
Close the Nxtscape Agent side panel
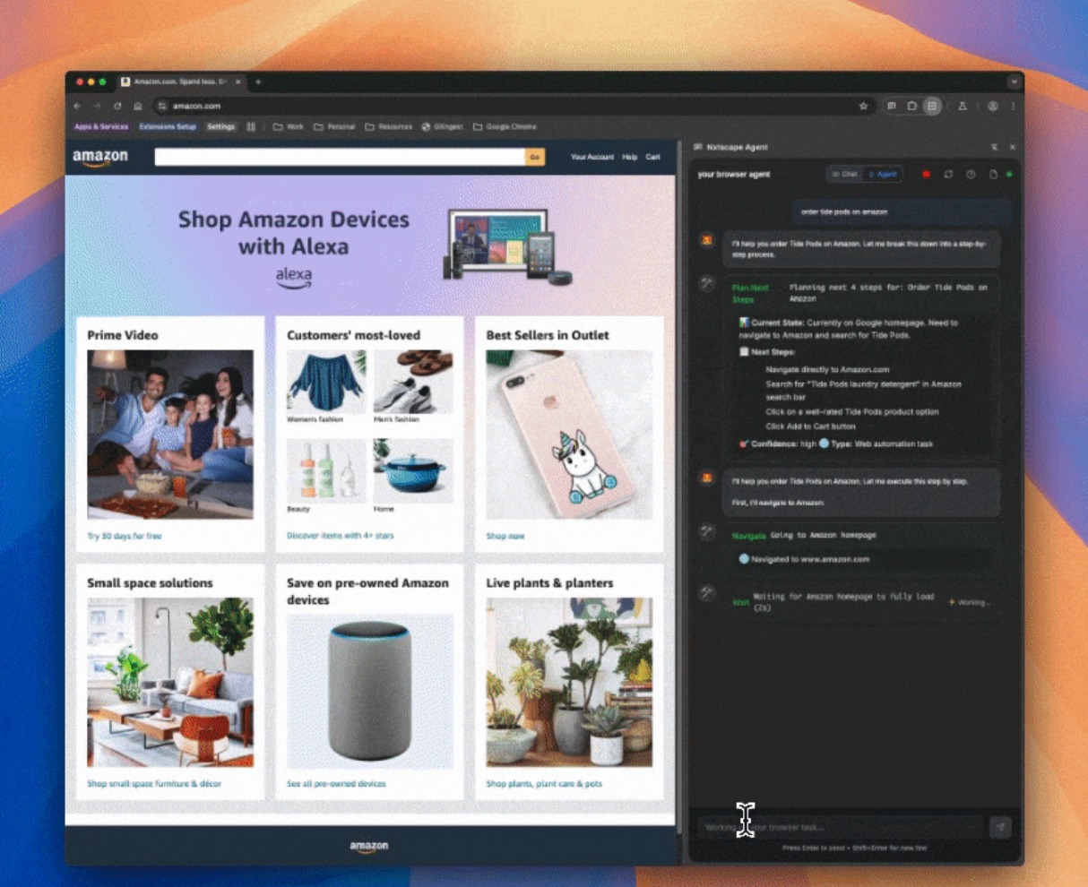click(1013, 147)
